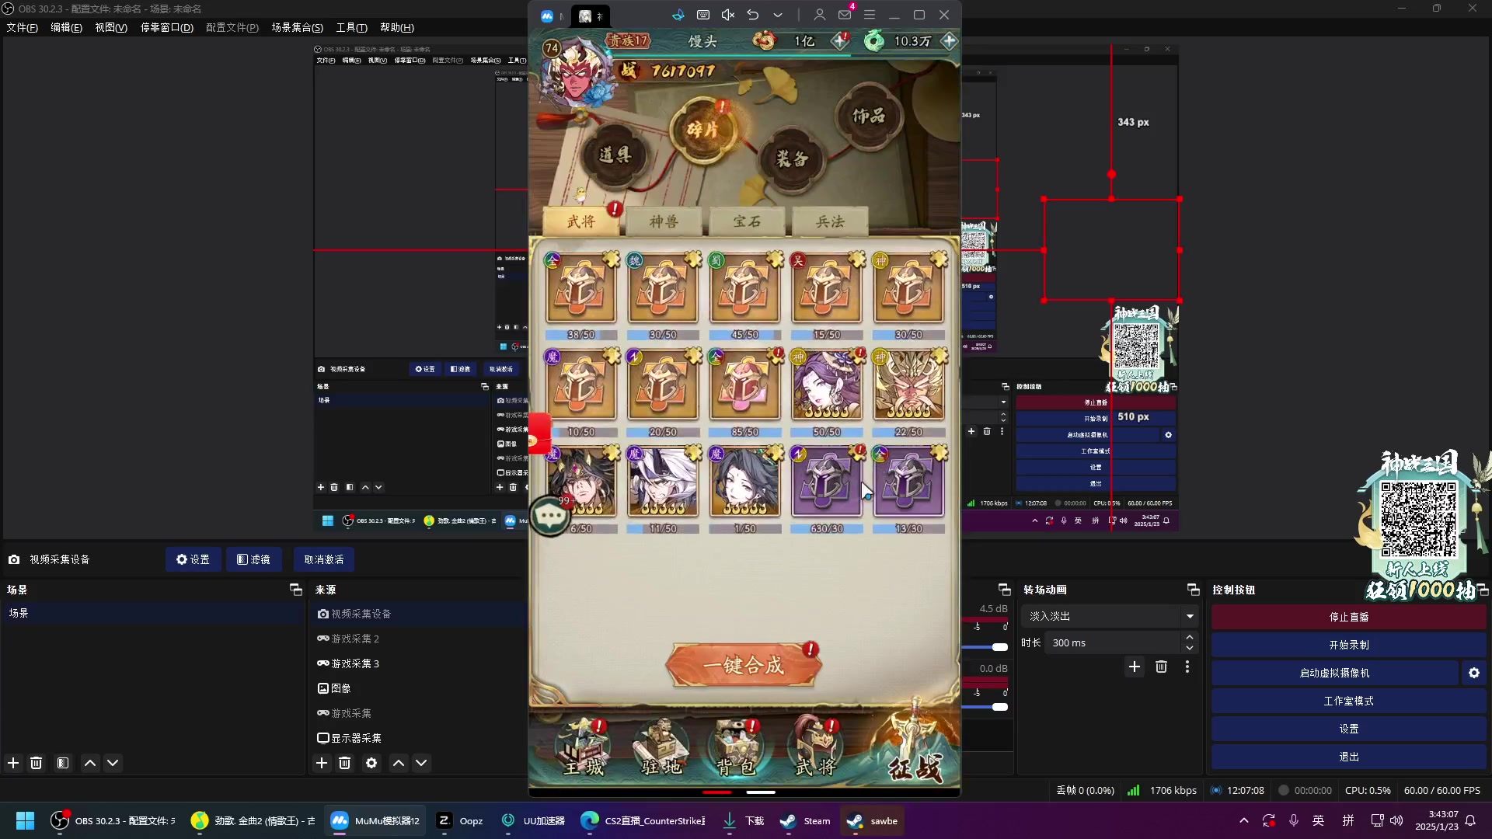Open 驻地 garrison screen
The height and width of the screenshot is (839, 1492).
click(660, 748)
